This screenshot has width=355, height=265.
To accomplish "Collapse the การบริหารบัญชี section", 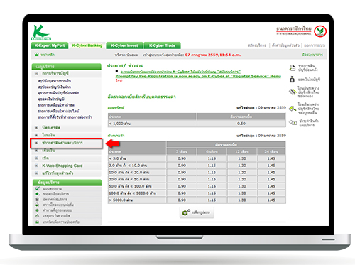I will (36, 74).
